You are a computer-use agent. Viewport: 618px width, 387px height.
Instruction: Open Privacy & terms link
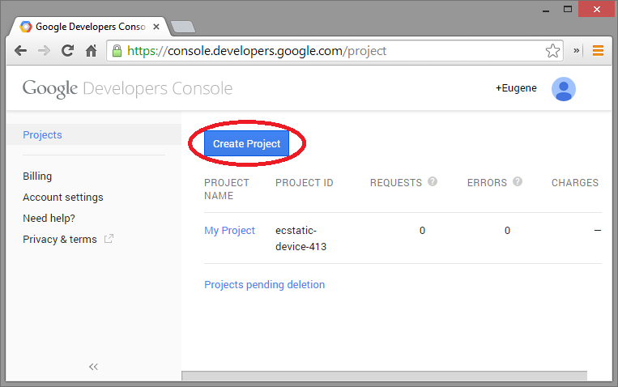coord(59,239)
